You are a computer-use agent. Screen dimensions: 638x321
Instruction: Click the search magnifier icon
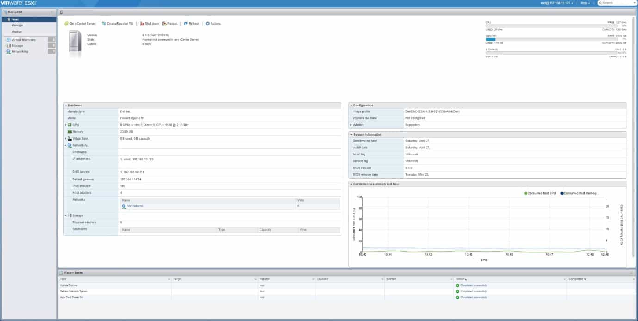[601, 3]
